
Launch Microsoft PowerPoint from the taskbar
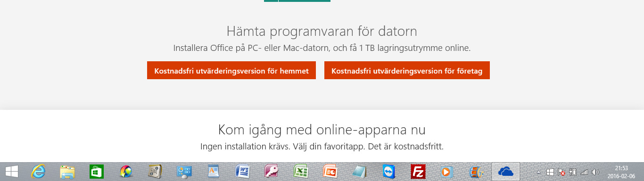click(x=330, y=172)
